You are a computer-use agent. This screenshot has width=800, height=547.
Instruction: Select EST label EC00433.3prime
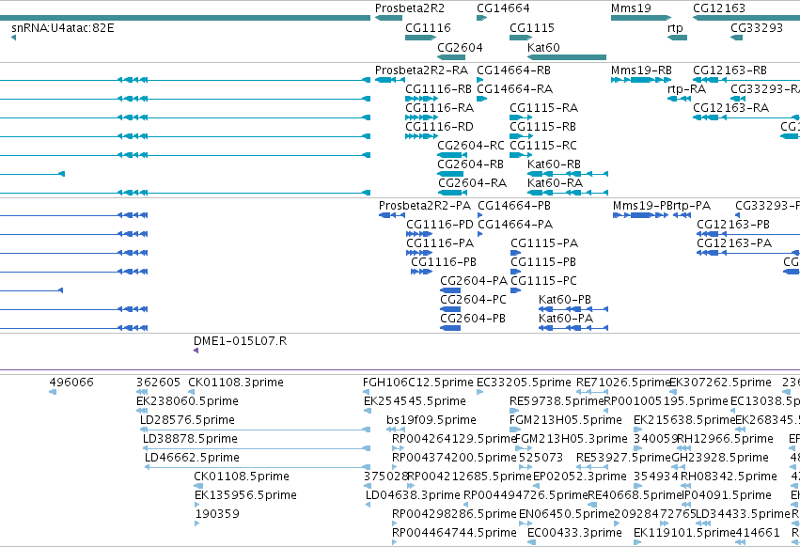pos(574,533)
